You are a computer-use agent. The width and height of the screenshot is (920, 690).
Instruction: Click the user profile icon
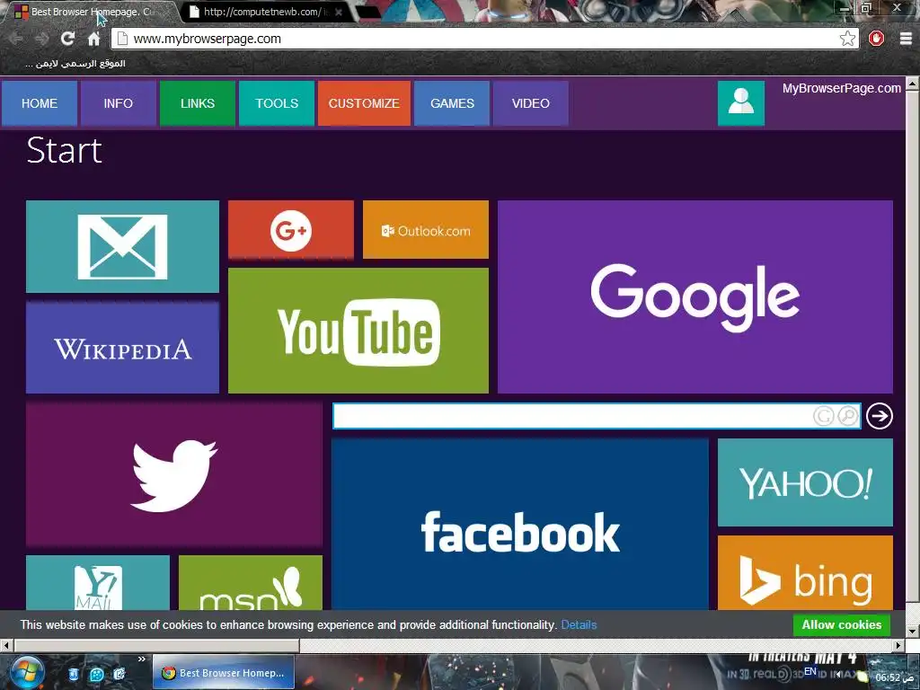pos(741,103)
